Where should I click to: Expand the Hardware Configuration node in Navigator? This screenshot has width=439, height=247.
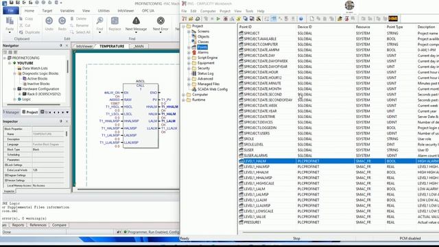tap(14, 89)
